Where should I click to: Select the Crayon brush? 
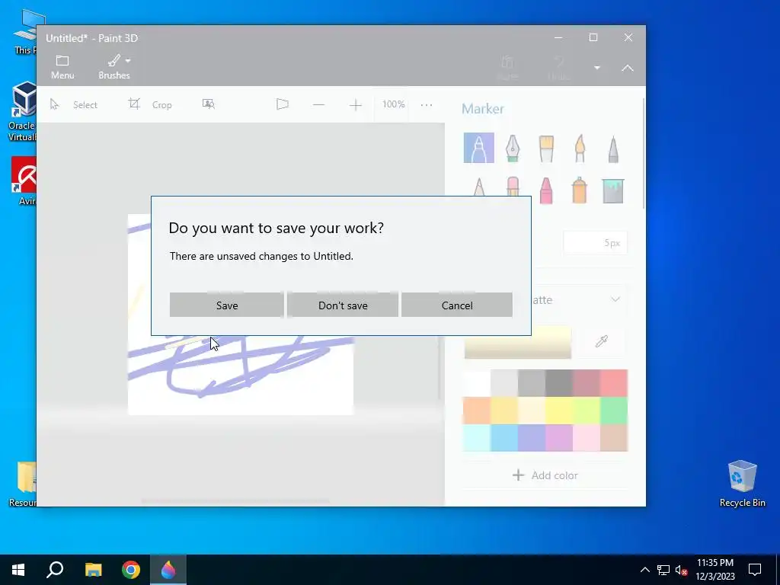tap(546, 190)
